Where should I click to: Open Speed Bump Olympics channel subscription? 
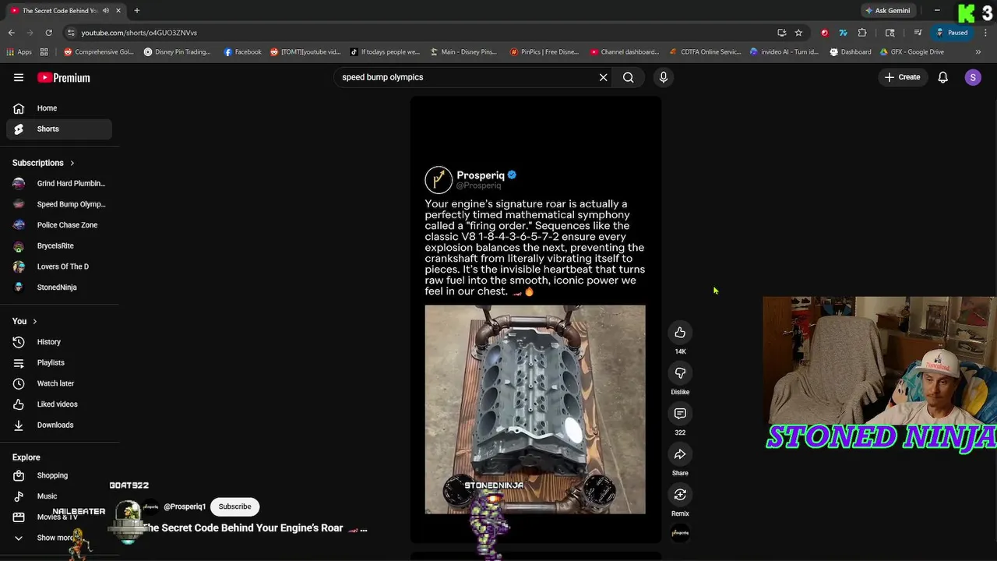[59, 204]
